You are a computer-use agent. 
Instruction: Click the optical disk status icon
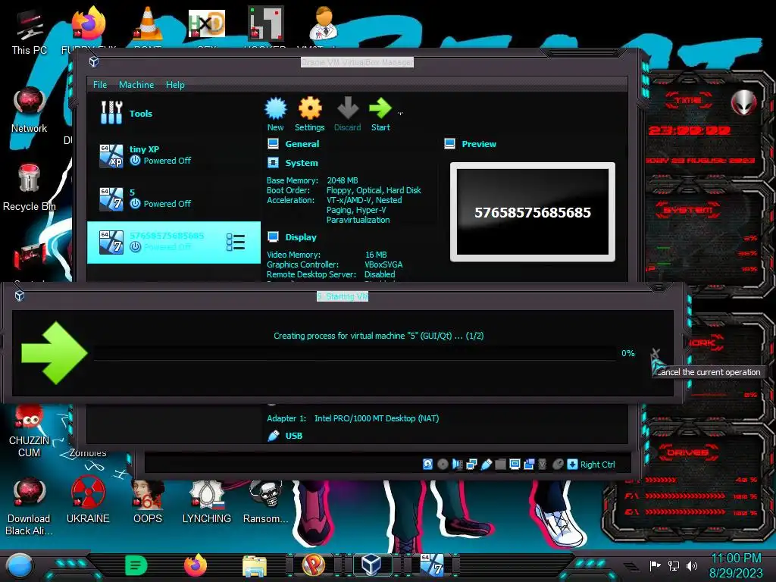(443, 465)
